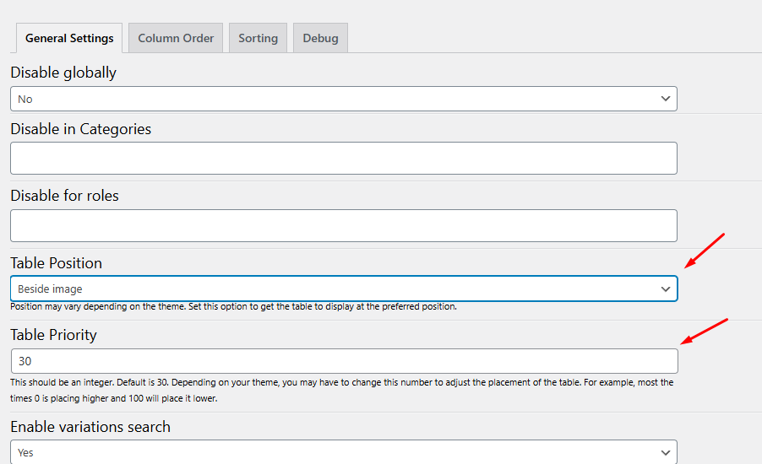Open the Column Order tab
Viewport: 762px width, 464px height.
point(176,38)
